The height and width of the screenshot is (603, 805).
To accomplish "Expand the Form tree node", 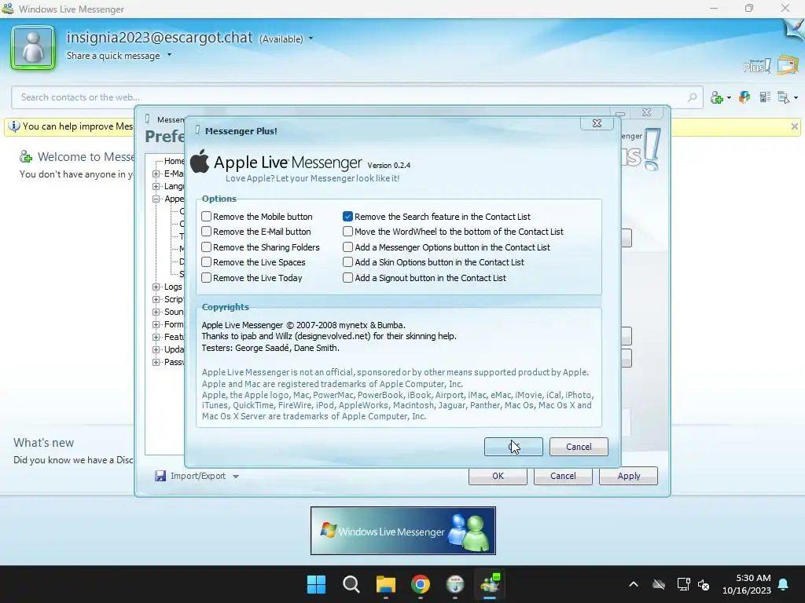I will (156, 324).
